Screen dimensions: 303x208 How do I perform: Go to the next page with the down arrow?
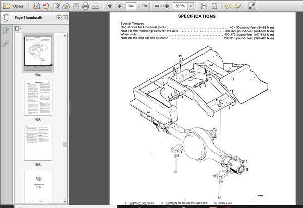coord(120,6)
